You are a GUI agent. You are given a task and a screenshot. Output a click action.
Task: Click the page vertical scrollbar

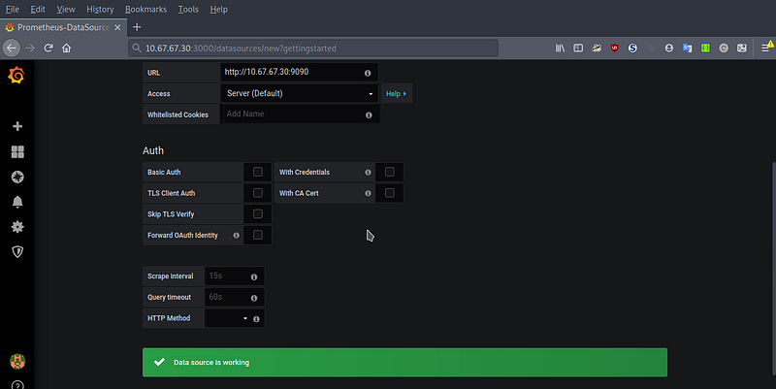[773, 267]
